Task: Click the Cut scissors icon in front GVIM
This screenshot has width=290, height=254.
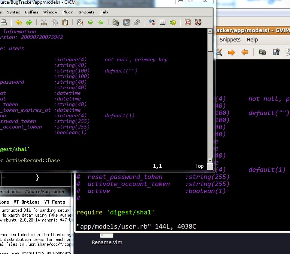Action: pos(44,22)
